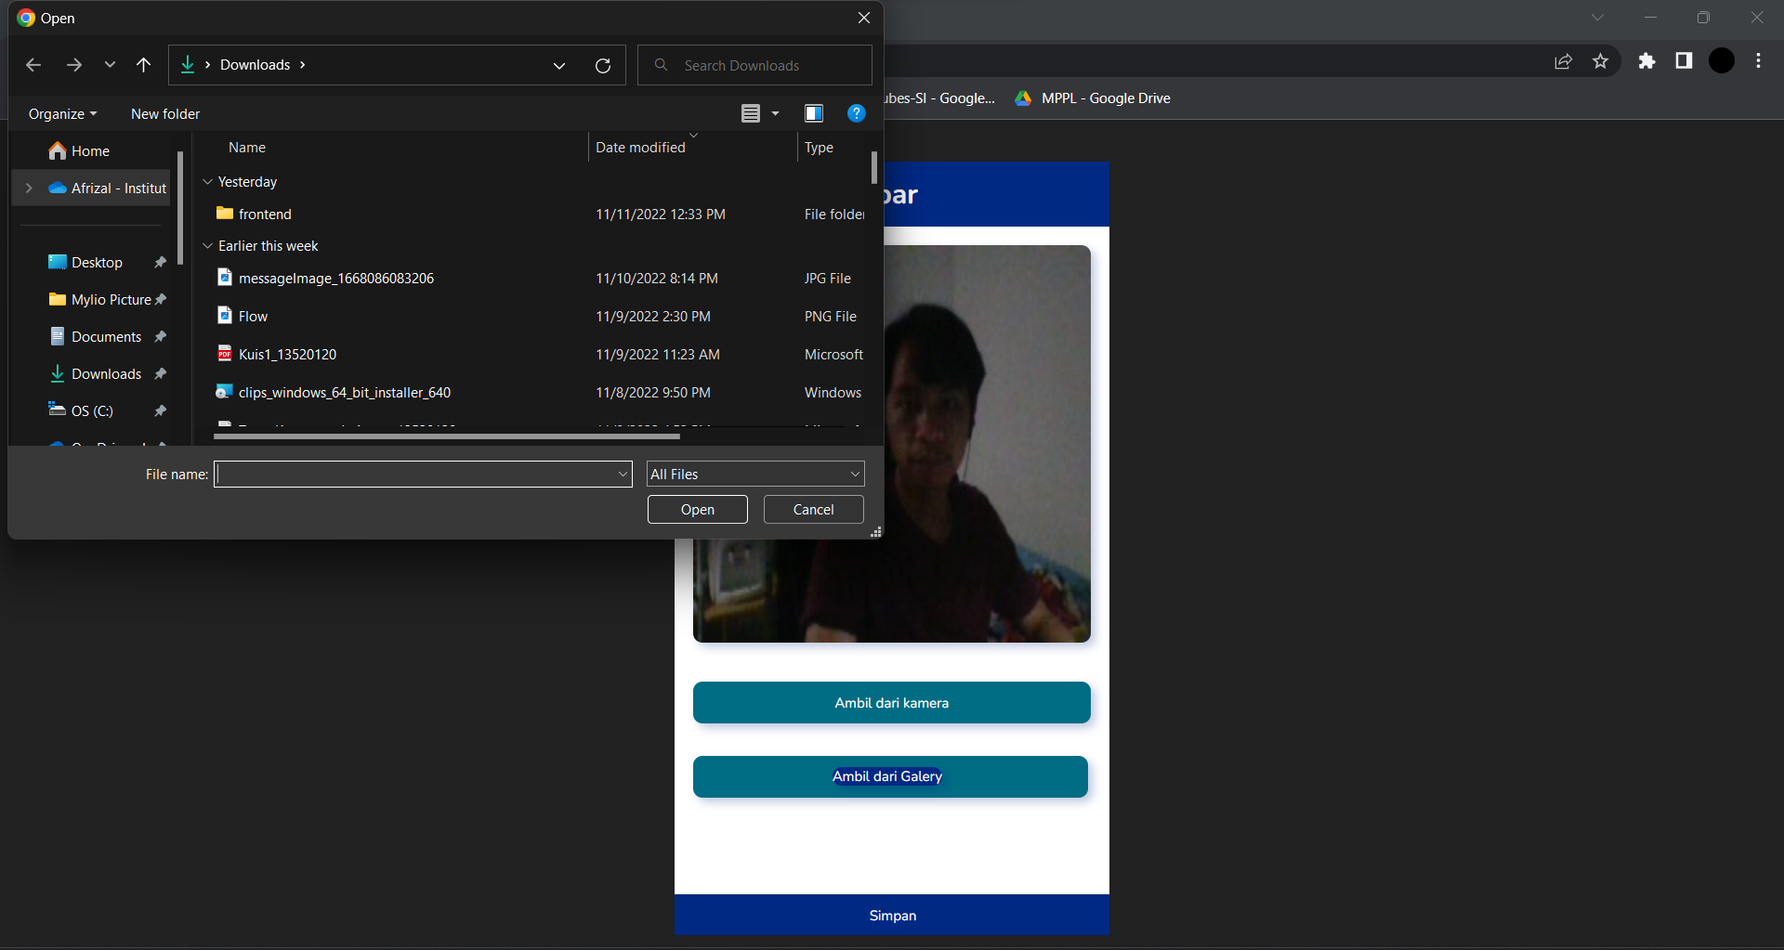Change view layout icon
1784x950 pixels.
pyautogui.click(x=751, y=113)
